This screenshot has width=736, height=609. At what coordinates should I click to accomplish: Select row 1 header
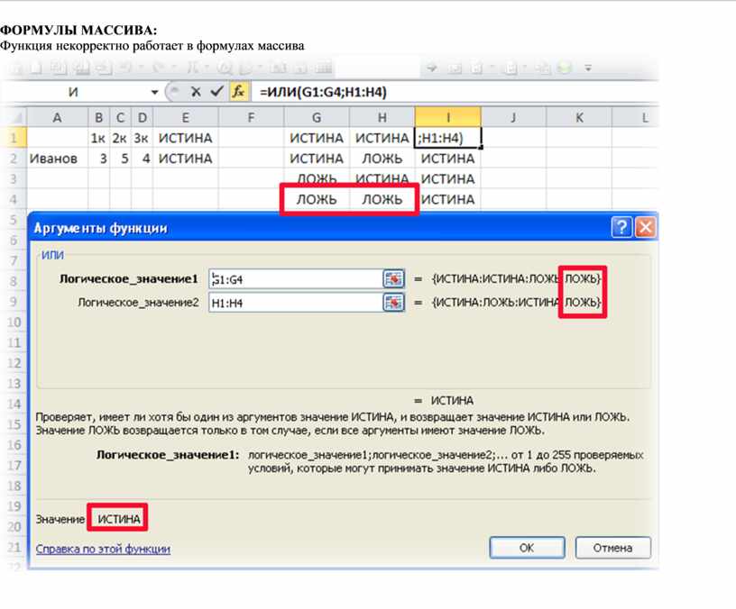pyautogui.click(x=14, y=138)
